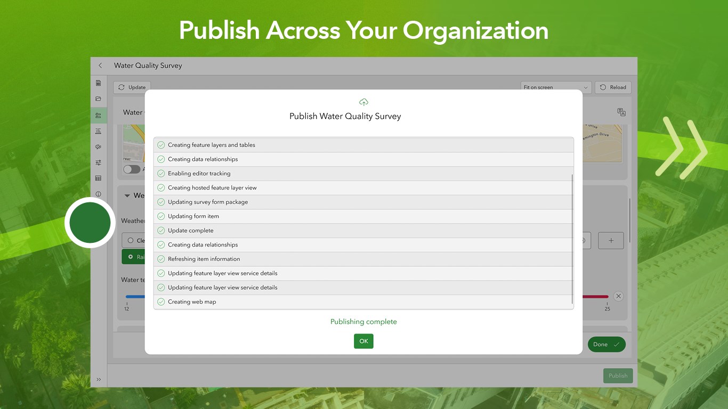Toggle the switch below the map
This screenshot has width=728, height=409.
pyautogui.click(x=132, y=169)
